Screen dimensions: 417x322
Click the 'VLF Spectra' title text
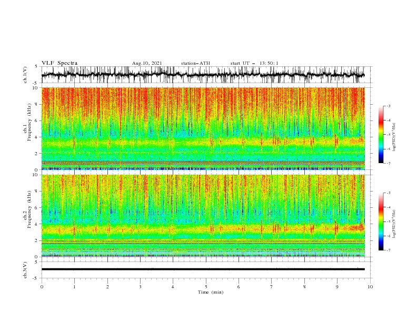pyautogui.click(x=59, y=63)
